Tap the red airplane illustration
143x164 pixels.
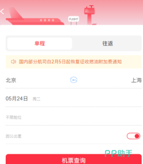(x=35, y=16)
